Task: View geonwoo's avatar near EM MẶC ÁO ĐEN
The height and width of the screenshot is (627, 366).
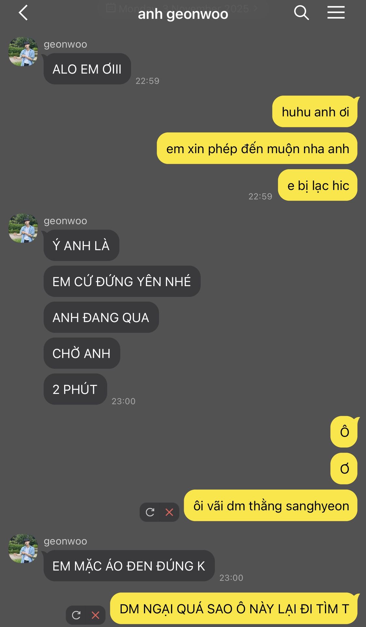Action: pos(23,549)
